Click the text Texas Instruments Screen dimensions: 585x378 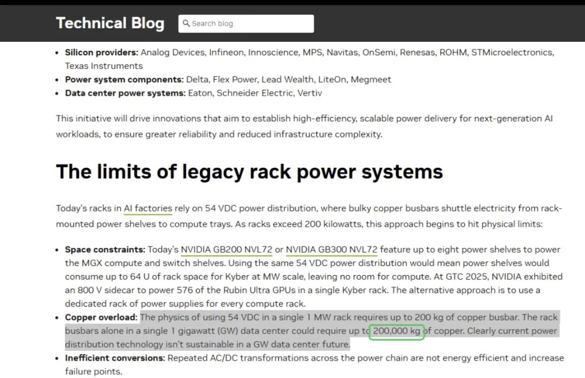(x=103, y=66)
